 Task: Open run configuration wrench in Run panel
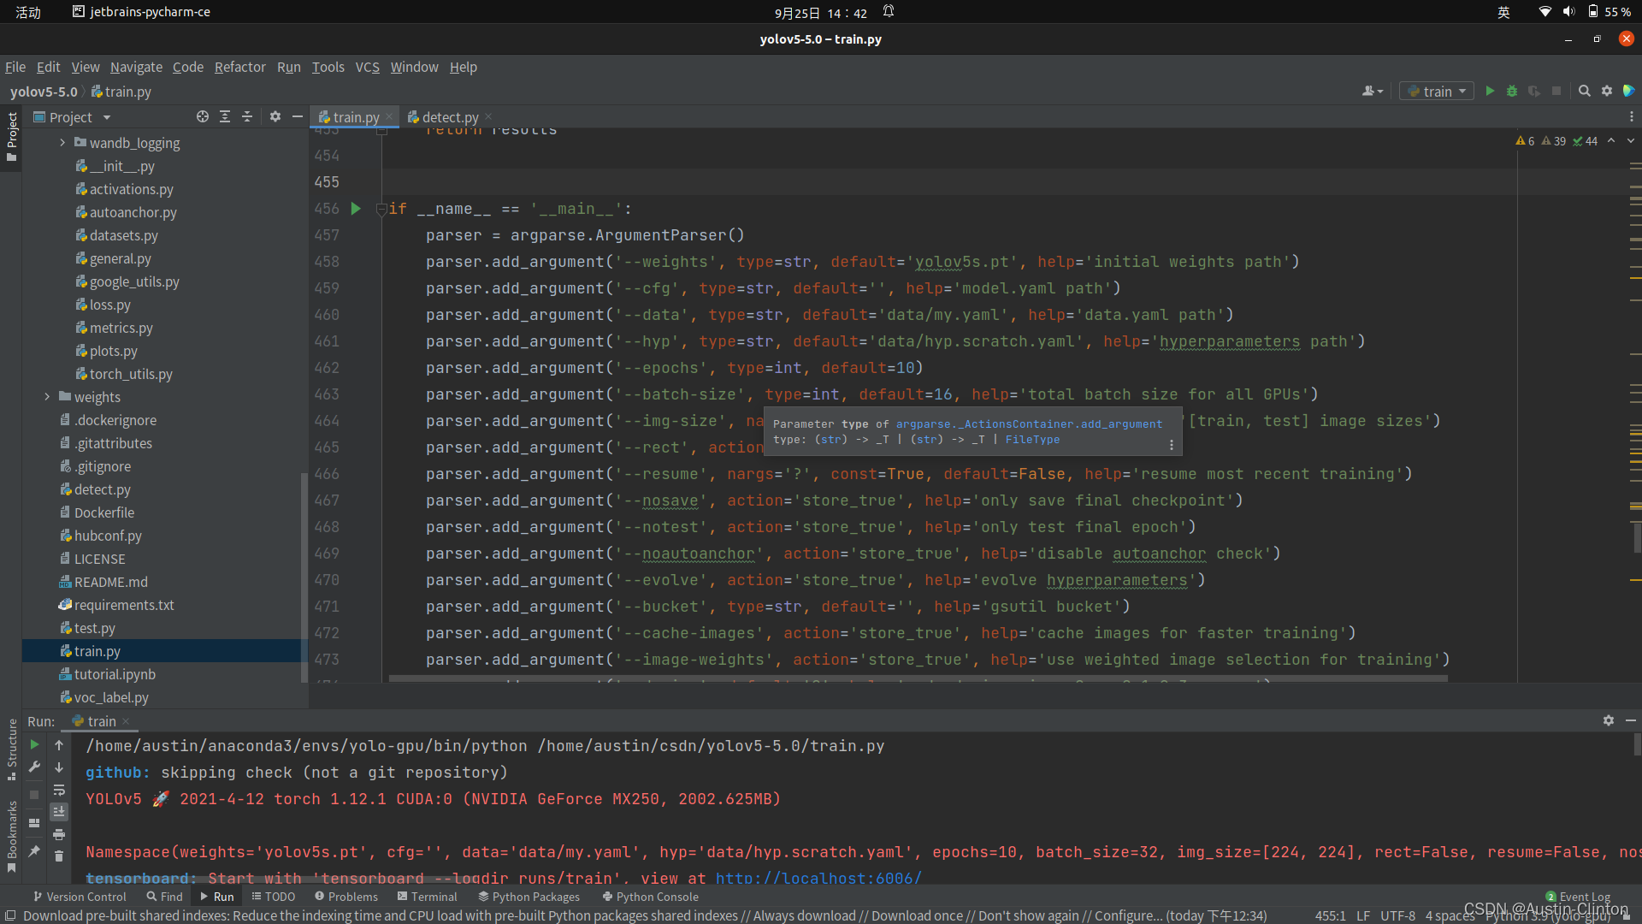coord(34,767)
